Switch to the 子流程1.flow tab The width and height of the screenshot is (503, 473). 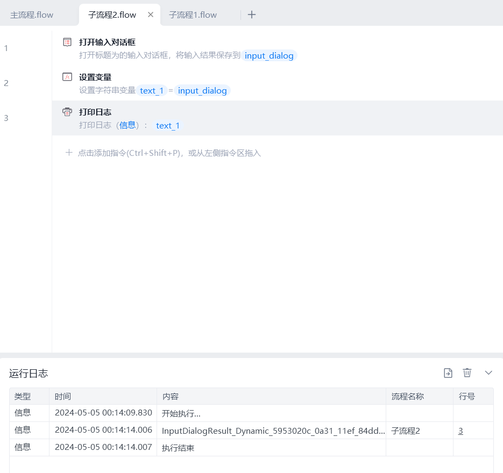click(x=193, y=15)
